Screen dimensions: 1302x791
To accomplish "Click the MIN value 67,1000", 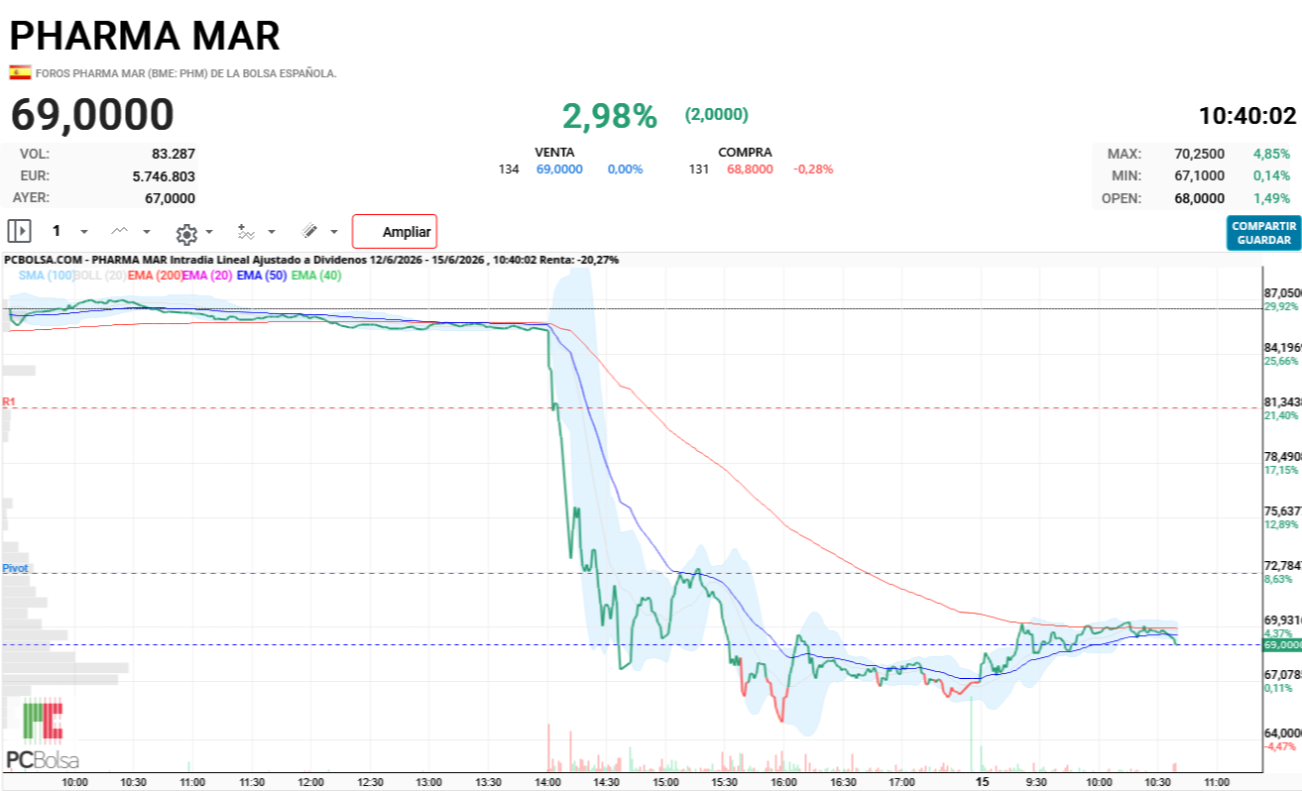I will coord(1198,175).
